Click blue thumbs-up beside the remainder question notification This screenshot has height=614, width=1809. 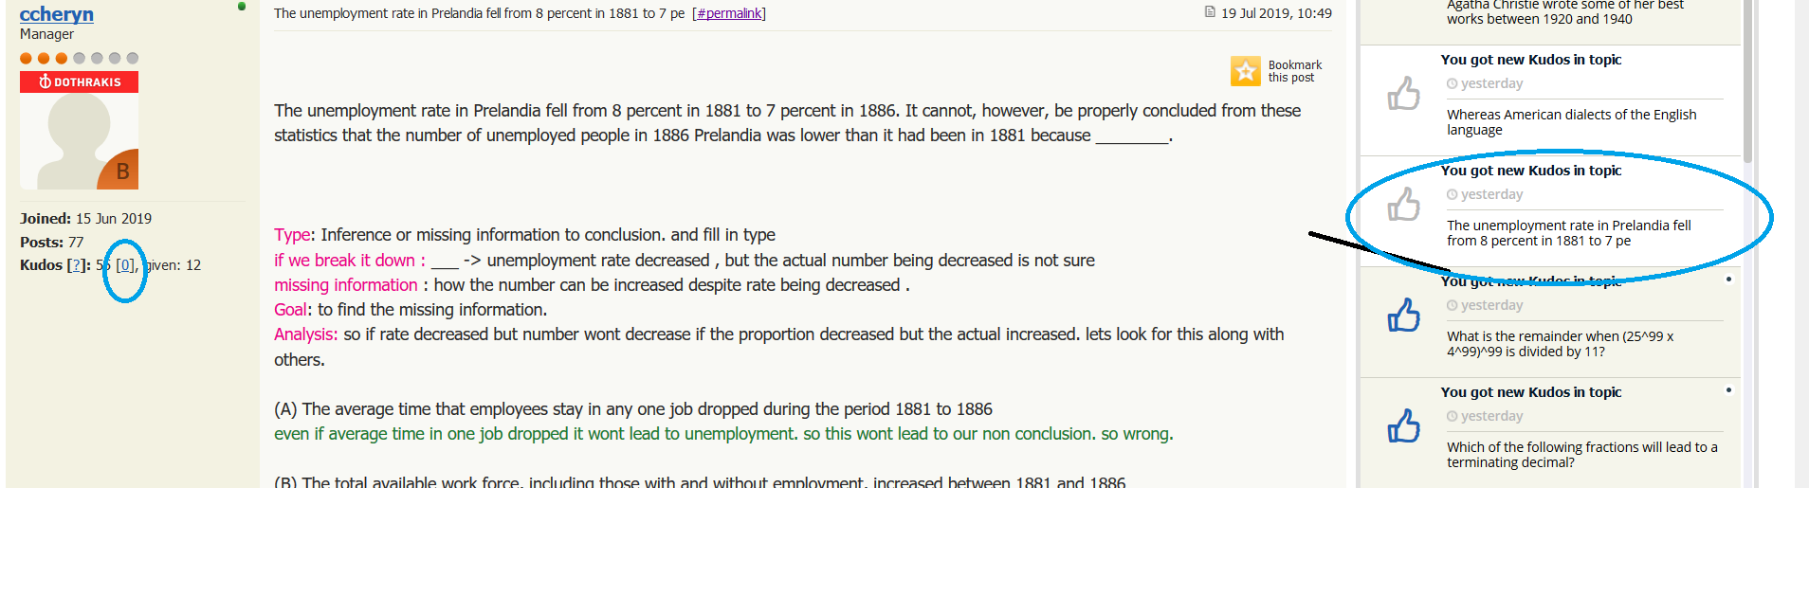[1403, 316]
